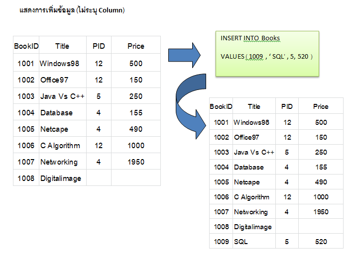Click price 1950 in the before-insert table
Screen dimensions: 355x260
(x=136, y=162)
